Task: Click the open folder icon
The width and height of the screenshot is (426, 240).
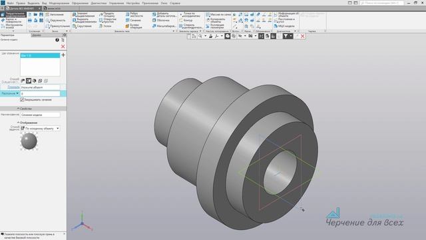Action: coord(35,15)
